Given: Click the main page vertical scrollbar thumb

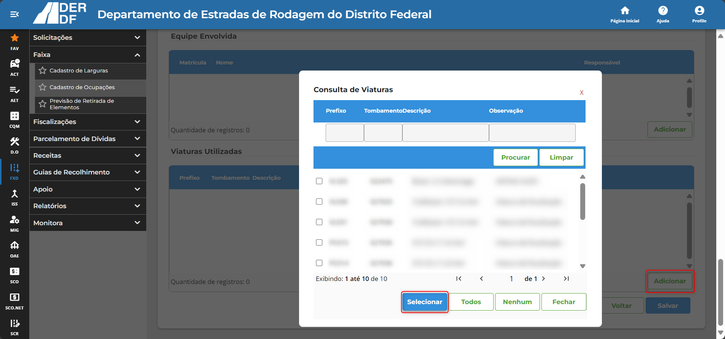Looking at the screenshot, I should click(x=720, y=292).
